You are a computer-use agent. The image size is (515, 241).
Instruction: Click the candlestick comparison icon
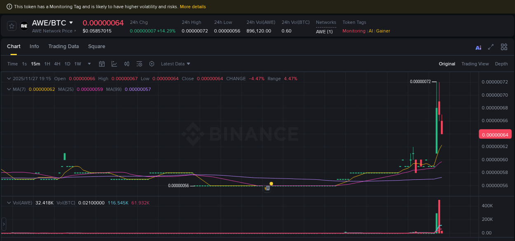pos(126,64)
